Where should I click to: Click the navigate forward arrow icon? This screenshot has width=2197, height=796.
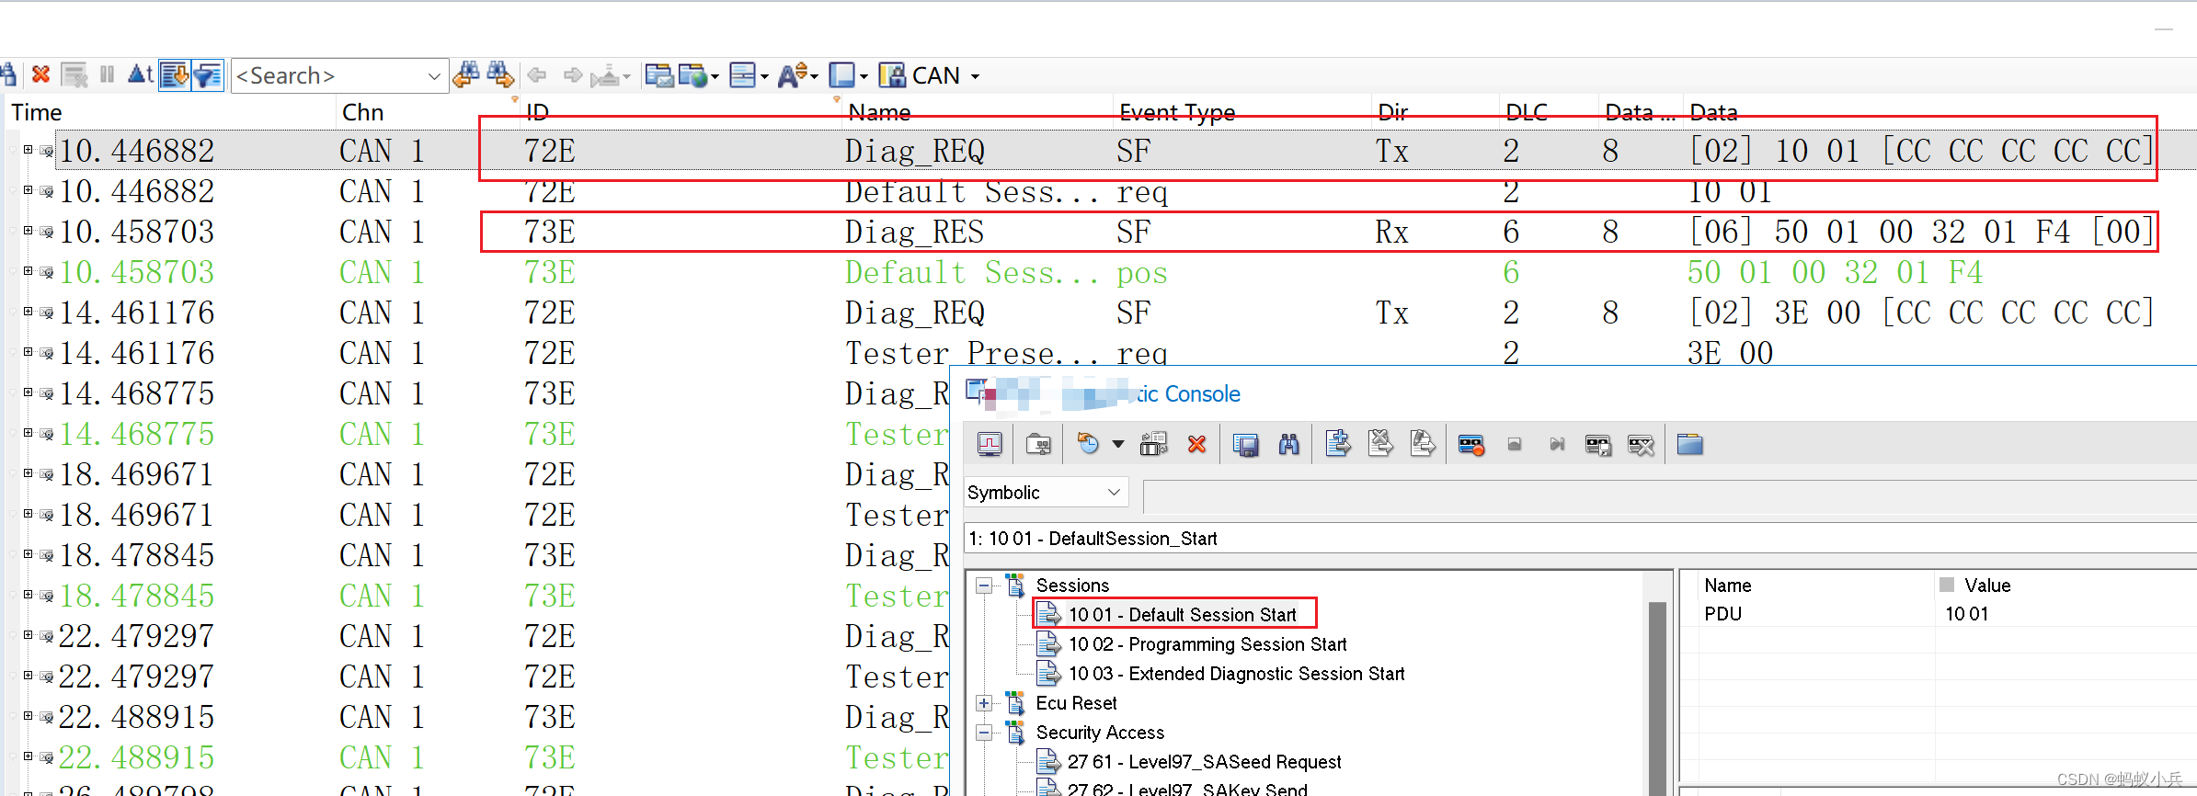pos(573,74)
